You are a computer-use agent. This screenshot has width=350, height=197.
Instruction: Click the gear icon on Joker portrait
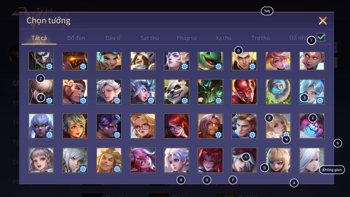(x=49, y=66)
